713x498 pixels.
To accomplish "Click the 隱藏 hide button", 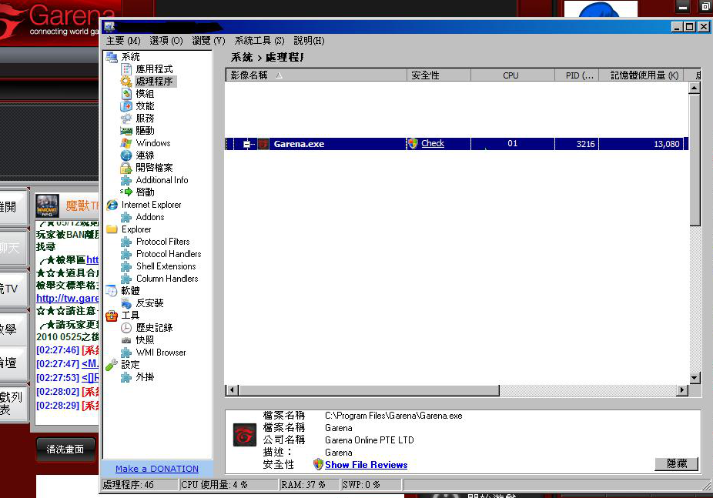I will pyautogui.click(x=676, y=463).
